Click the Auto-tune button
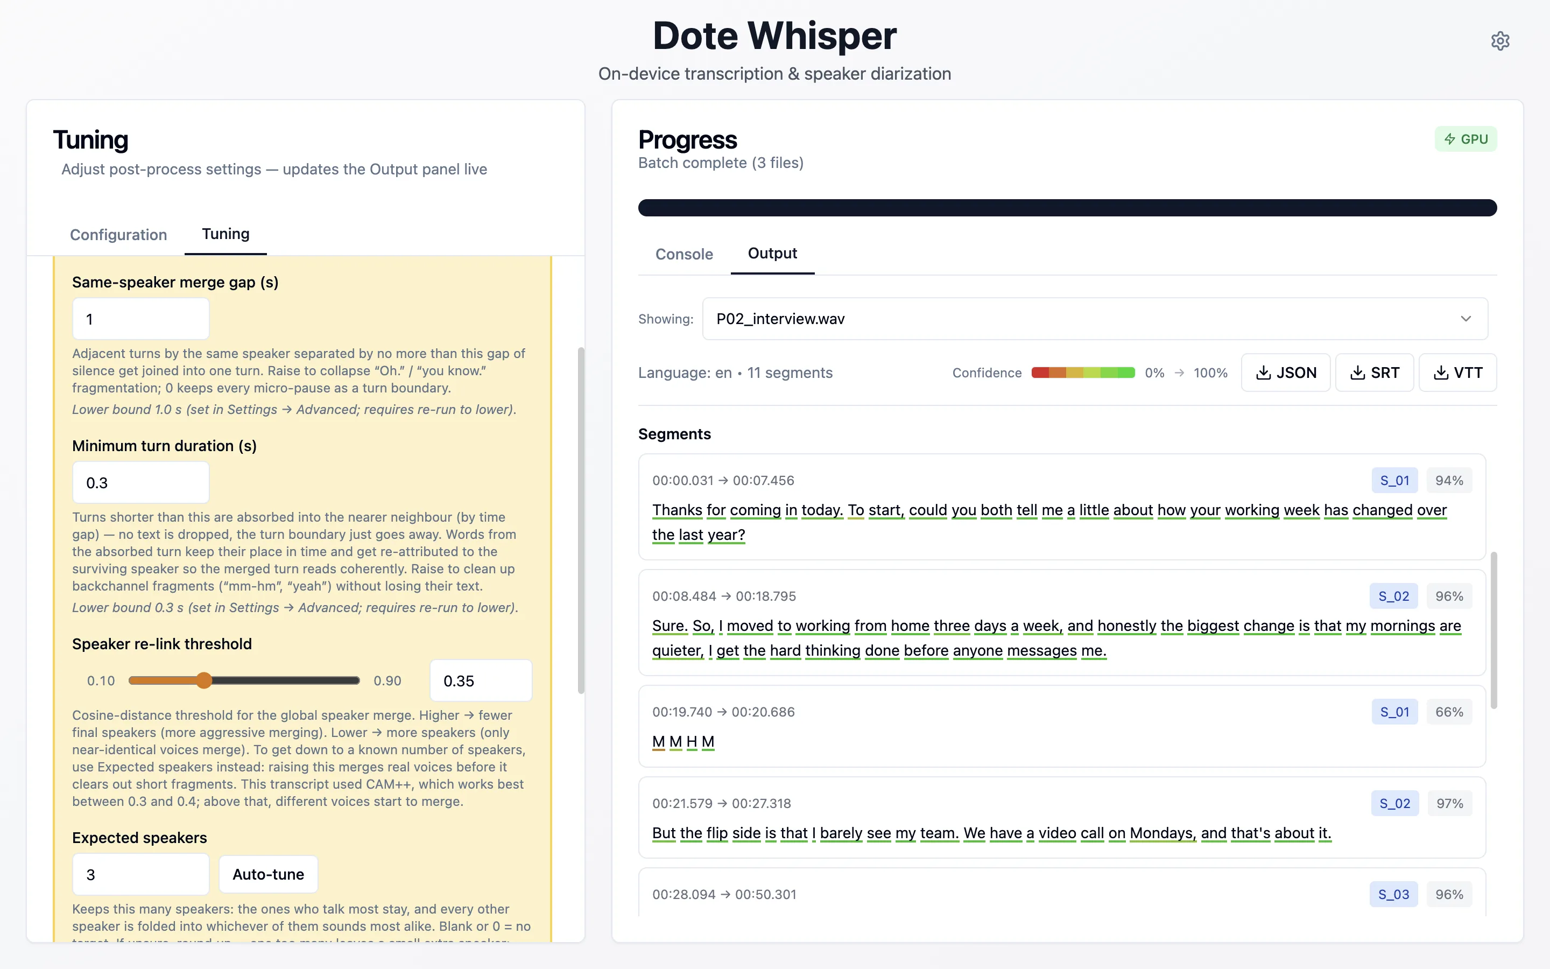The image size is (1550, 969). (x=269, y=874)
